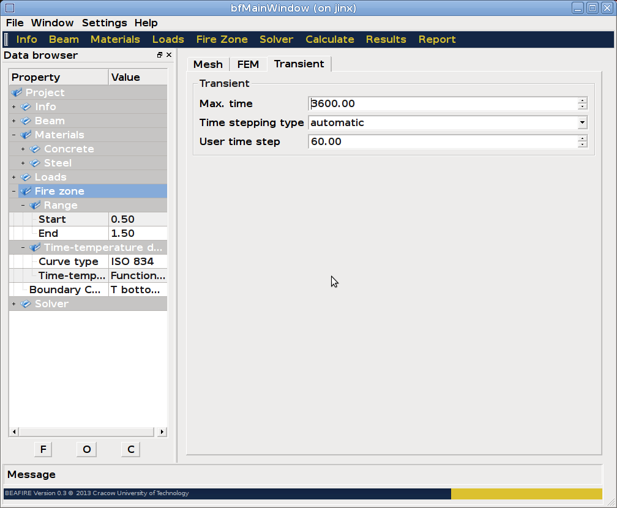Click the Project node icon in tree

click(x=17, y=92)
